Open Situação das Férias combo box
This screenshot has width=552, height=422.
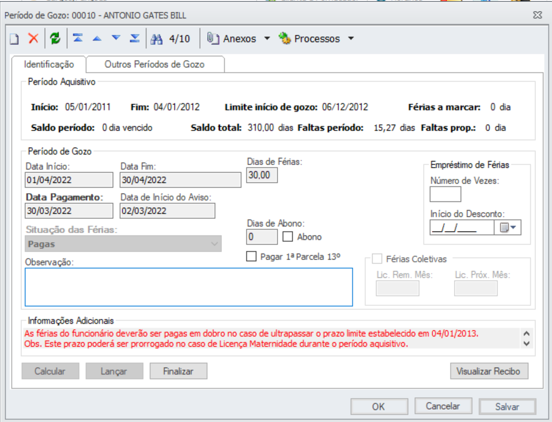(x=123, y=244)
